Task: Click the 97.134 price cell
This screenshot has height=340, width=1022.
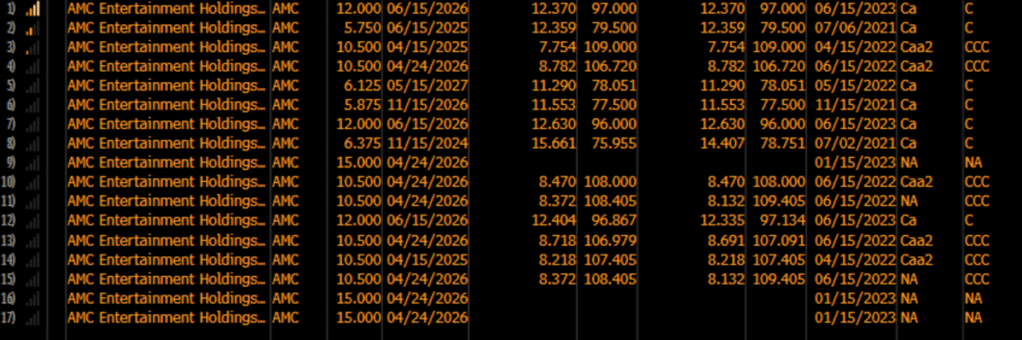Action: pyautogui.click(x=783, y=221)
